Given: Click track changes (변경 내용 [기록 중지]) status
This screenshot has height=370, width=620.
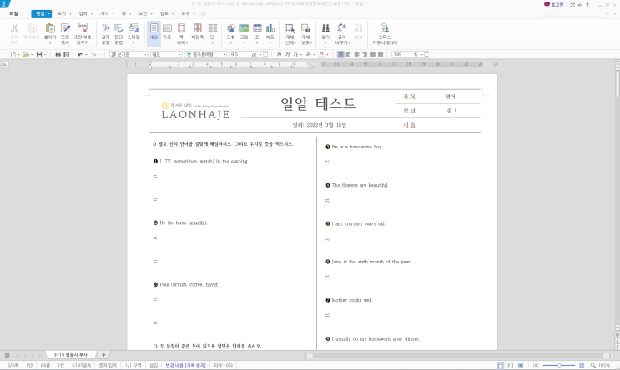Looking at the screenshot, I should [185, 366].
